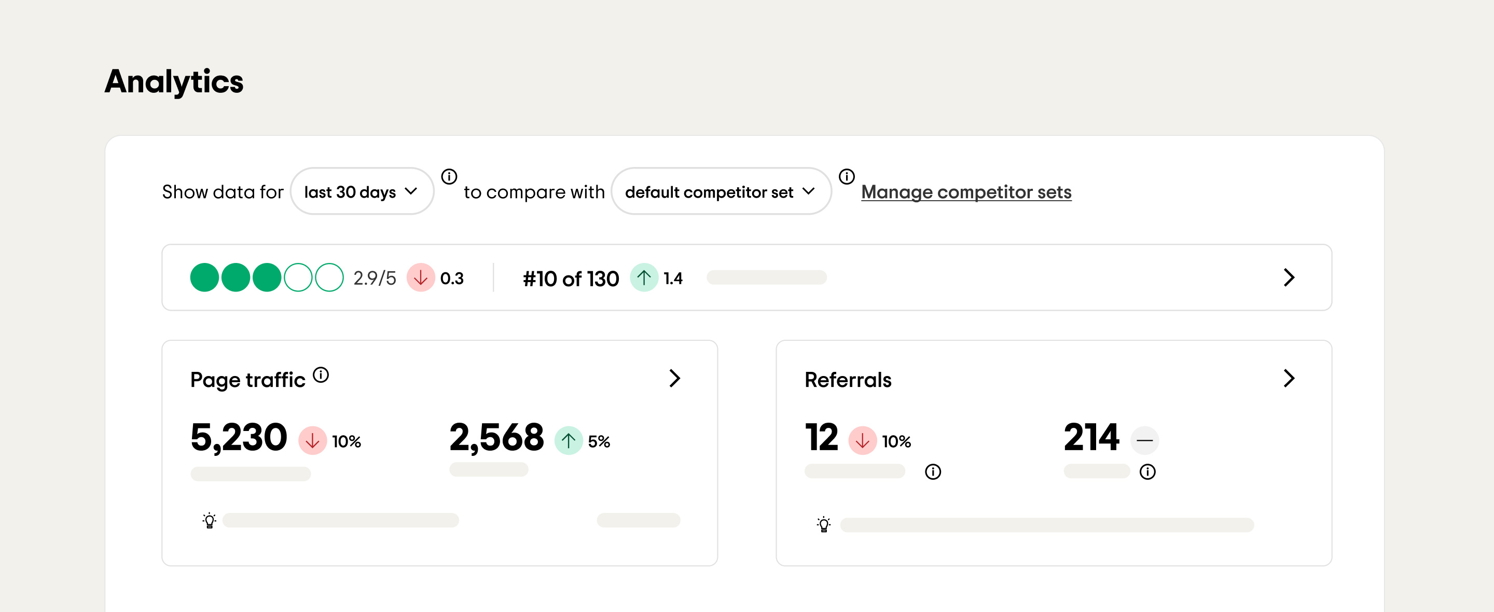Screen dimensions: 1494x612
Task: Click the green up arrow beside 2,568
Action: 569,440
